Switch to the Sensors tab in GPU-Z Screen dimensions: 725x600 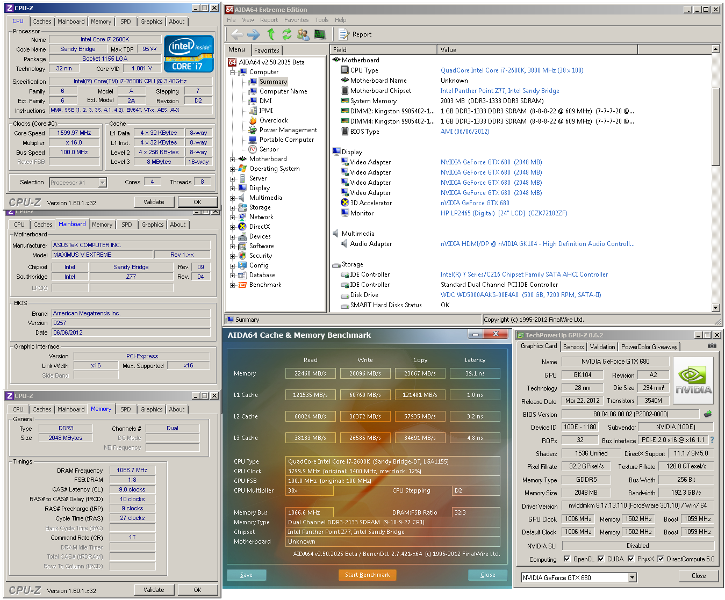(x=573, y=347)
